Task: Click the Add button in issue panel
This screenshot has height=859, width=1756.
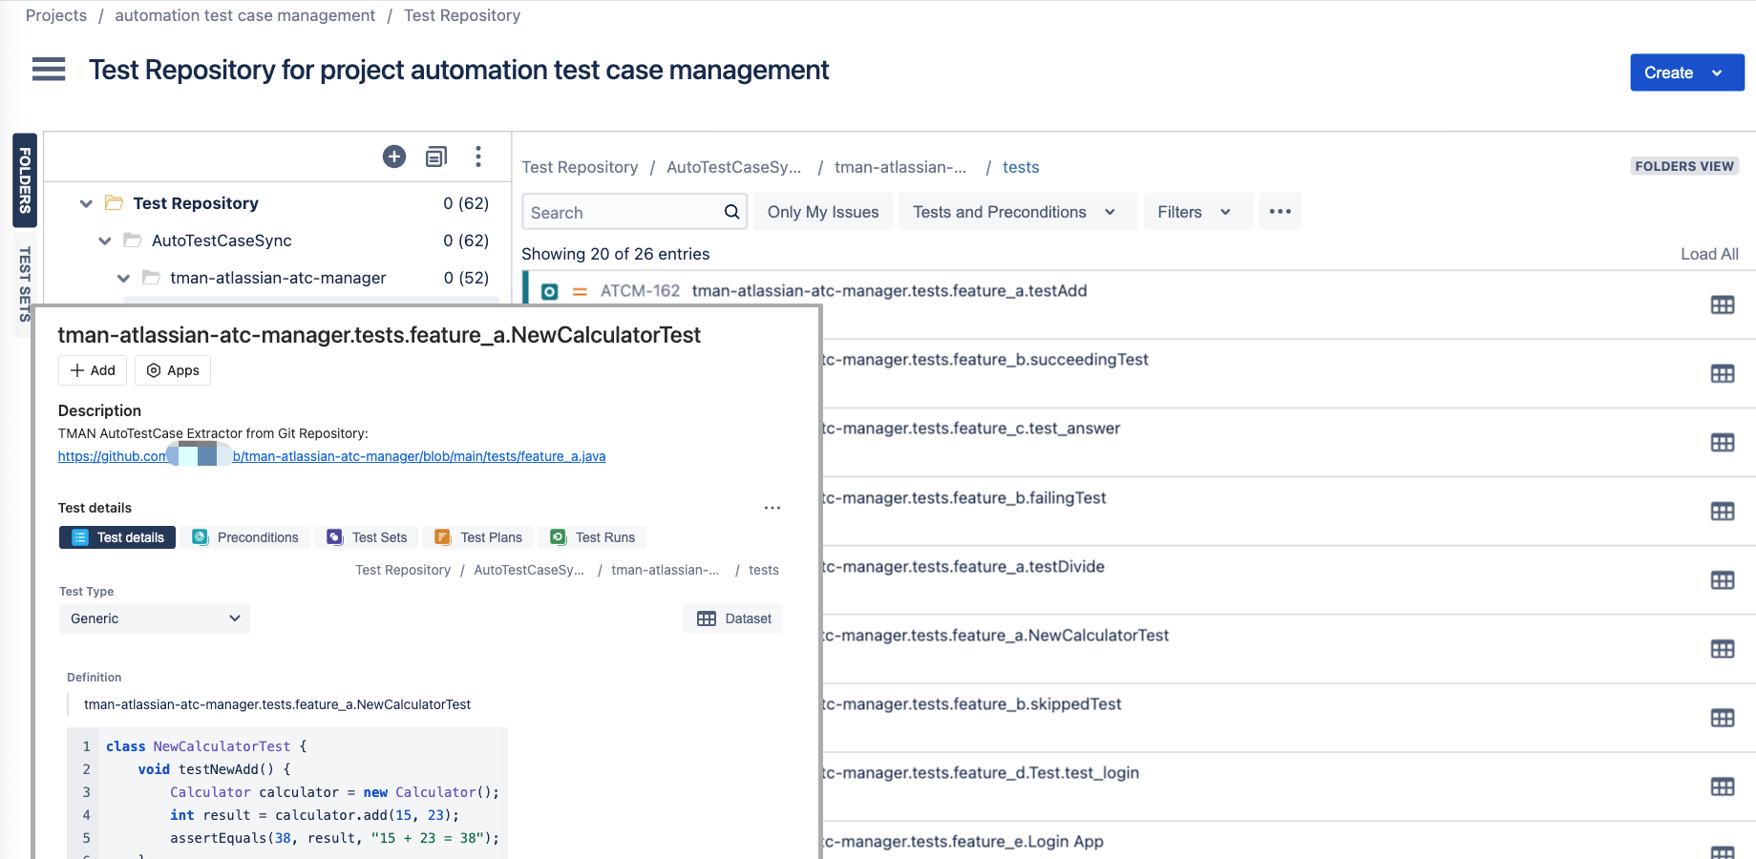Action: 93,370
